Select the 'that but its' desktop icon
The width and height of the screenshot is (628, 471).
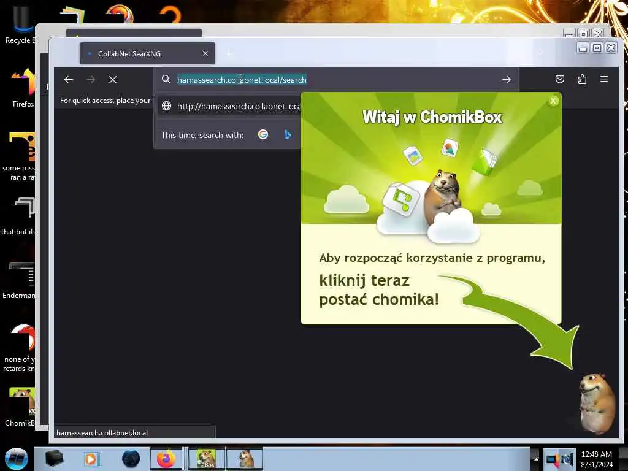[x=18, y=215]
